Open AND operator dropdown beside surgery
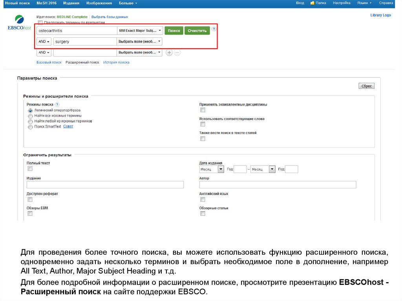This screenshot has height=301, width=402. pos(44,42)
